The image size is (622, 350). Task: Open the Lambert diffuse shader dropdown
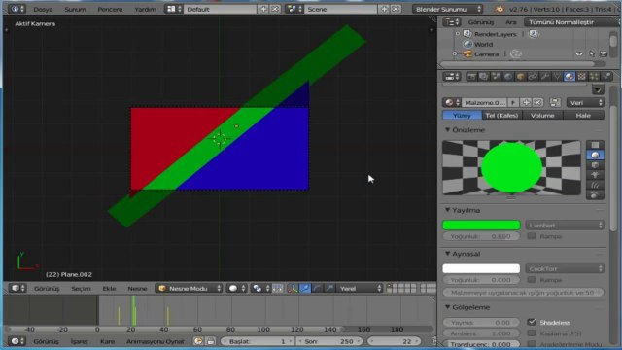(x=565, y=225)
